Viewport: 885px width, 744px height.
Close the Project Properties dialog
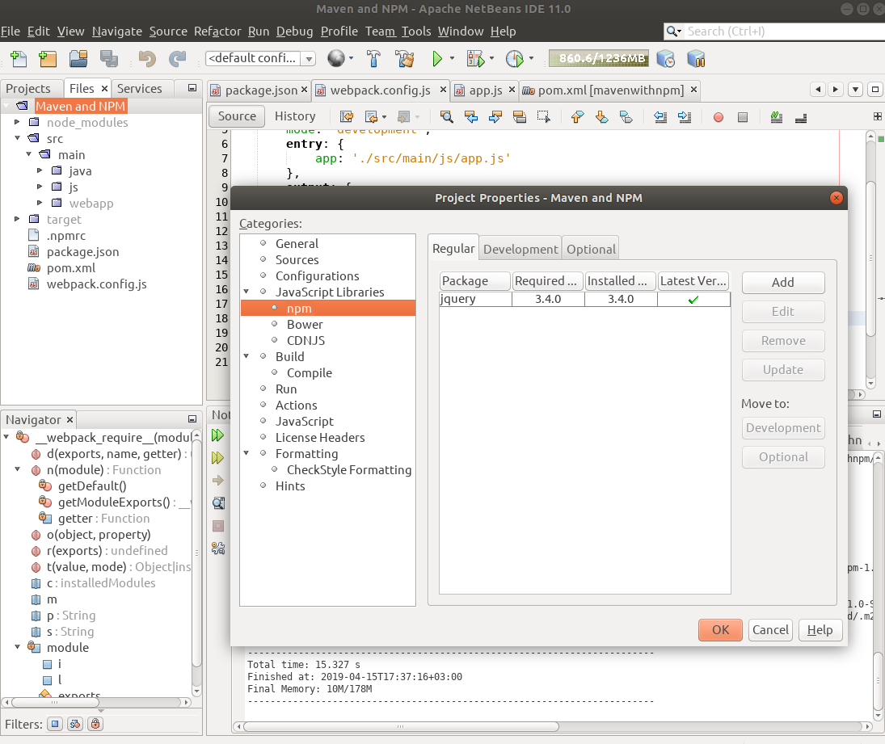(836, 197)
